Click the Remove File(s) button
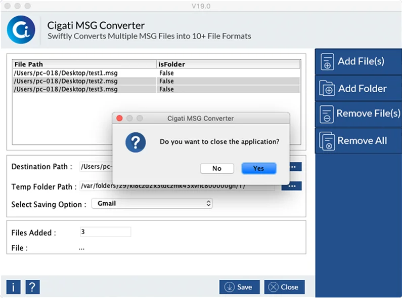This screenshot has height=298, width=403. pyautogui.click(x=359, y=114)
